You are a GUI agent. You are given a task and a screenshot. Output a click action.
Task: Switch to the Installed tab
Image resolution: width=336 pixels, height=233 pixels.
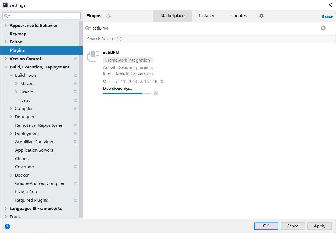[x=207, y=16]
